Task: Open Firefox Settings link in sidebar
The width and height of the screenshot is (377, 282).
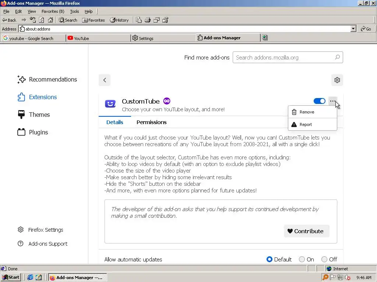Action: click(40, 230)
